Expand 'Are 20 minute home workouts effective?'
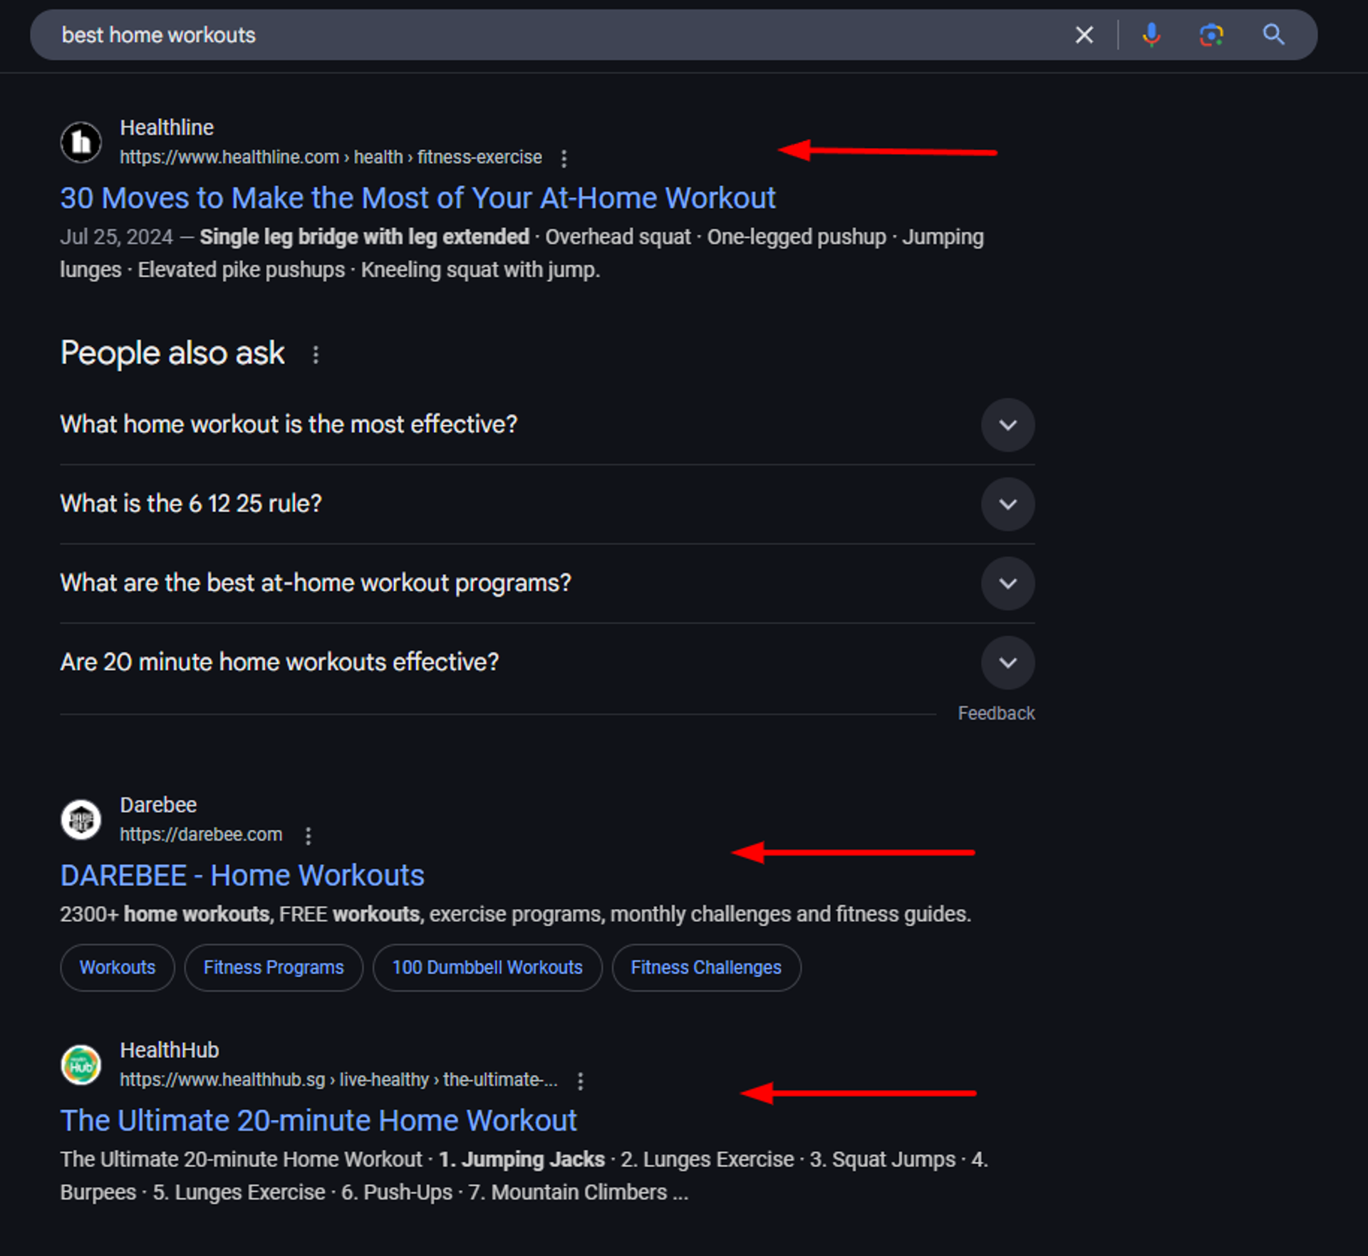 (547, 663)
